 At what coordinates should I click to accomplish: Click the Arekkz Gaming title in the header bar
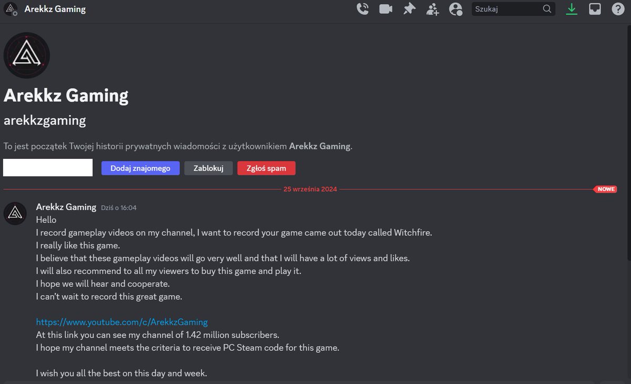click(x=55, y=9)
